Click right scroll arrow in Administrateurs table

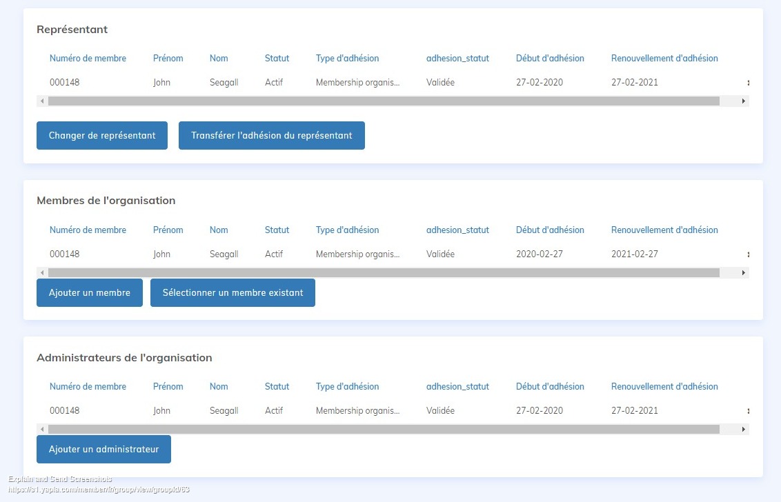pyautogui.click(x=743, y=430)
